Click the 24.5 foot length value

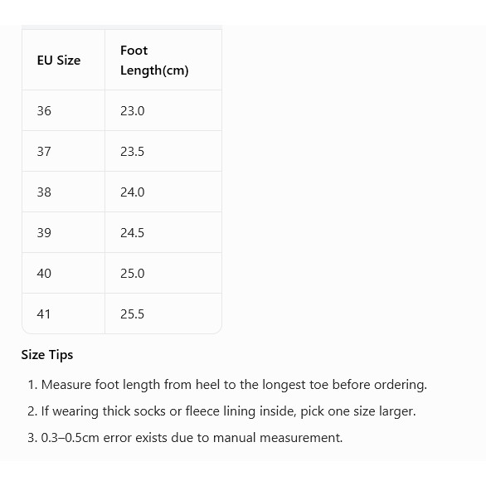[x=133, y=233]
